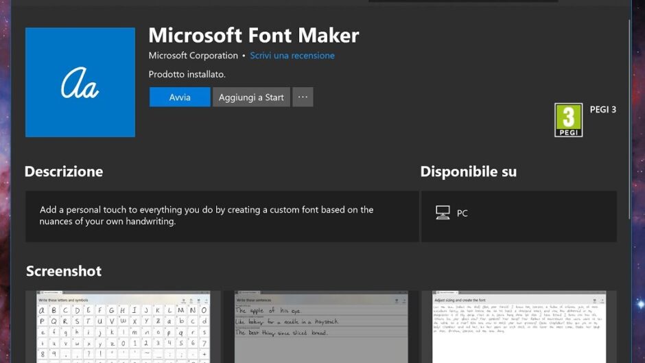Open the 'Write these sentences' screenshot thumbnail
The image size is (645, 363).
pyautogui.click(x=321, y=327)
